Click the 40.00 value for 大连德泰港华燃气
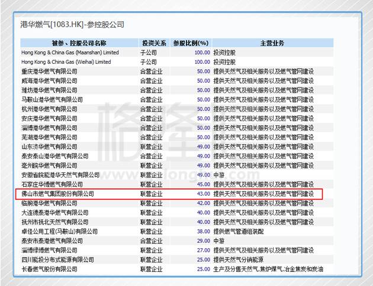The height and width of the screenshot is (286, 373). point(204,213)
